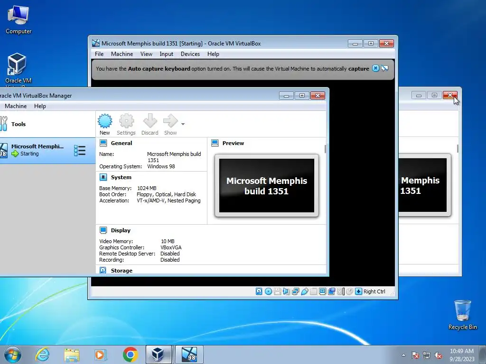Switch to VirtualBox Manager taskbar button

(x=159, y=355)
